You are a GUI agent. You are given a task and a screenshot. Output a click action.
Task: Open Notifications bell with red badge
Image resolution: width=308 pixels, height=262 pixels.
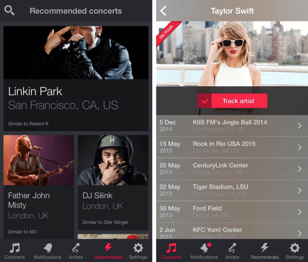click(205, 247)
